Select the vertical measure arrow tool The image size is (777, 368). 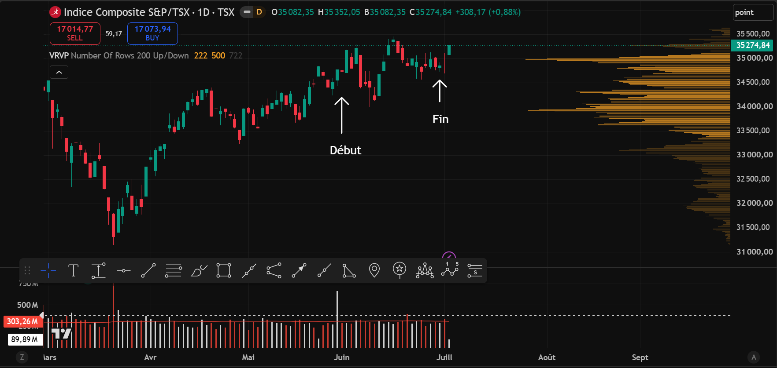pyautogui.click(x=98, y=270)
